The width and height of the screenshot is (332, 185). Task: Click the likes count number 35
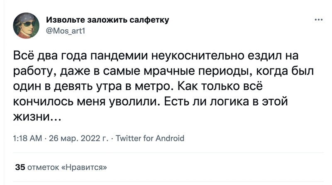point(20,167)
